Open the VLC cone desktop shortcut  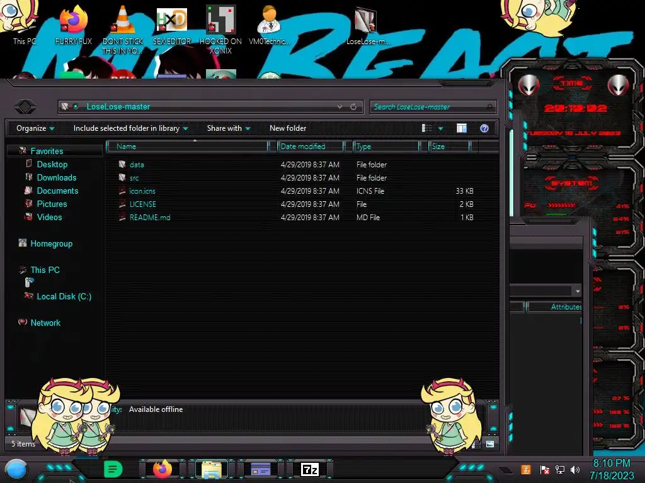coord(123,29)
